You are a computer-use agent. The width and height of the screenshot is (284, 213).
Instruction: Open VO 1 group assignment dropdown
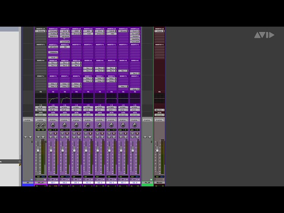[x=53, y=120]
